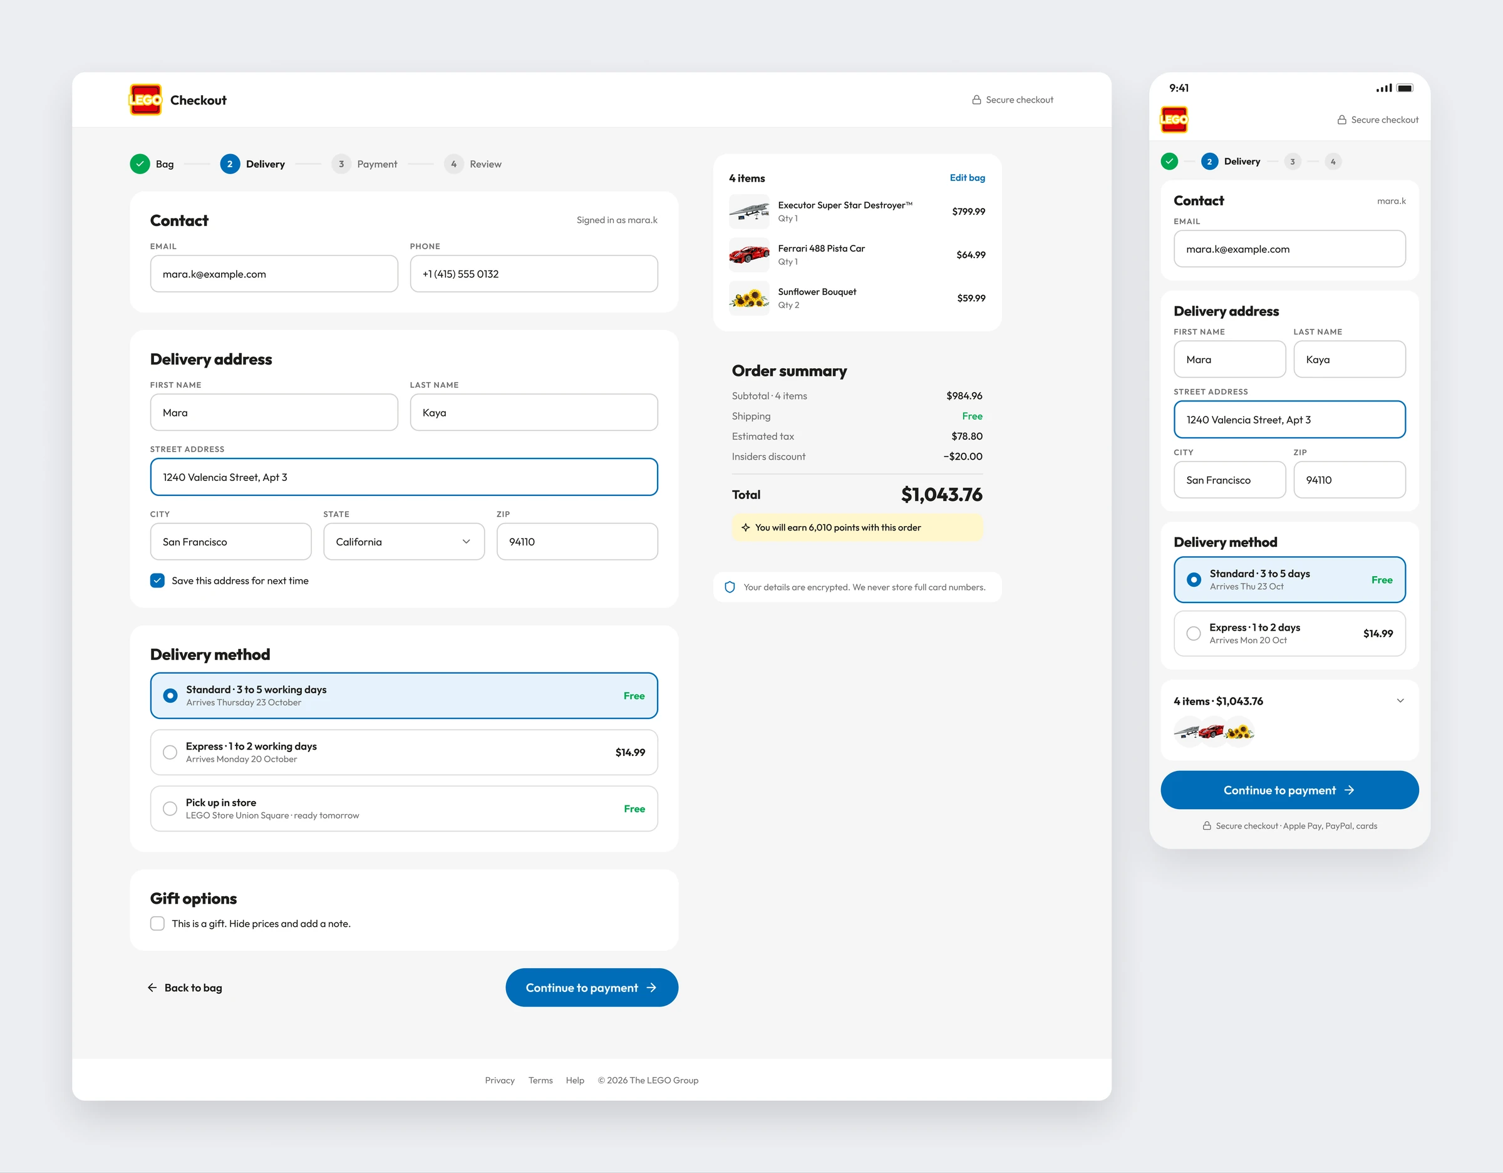
Task: Select mobile Express 1 to 2 days option
Action: pyautogui.click(x=1289, y=633)
